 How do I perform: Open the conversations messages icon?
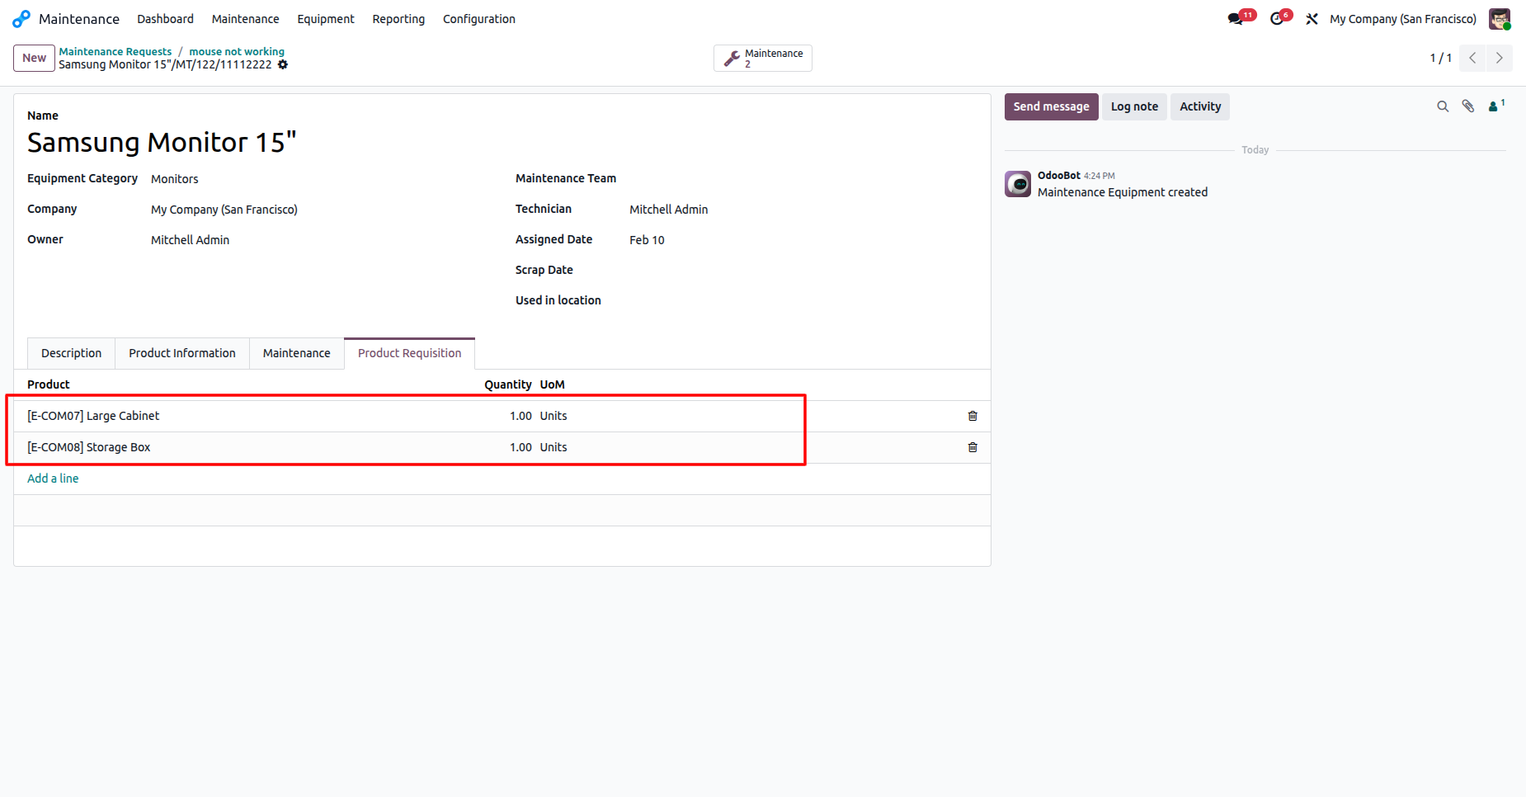click(1236, 19)
